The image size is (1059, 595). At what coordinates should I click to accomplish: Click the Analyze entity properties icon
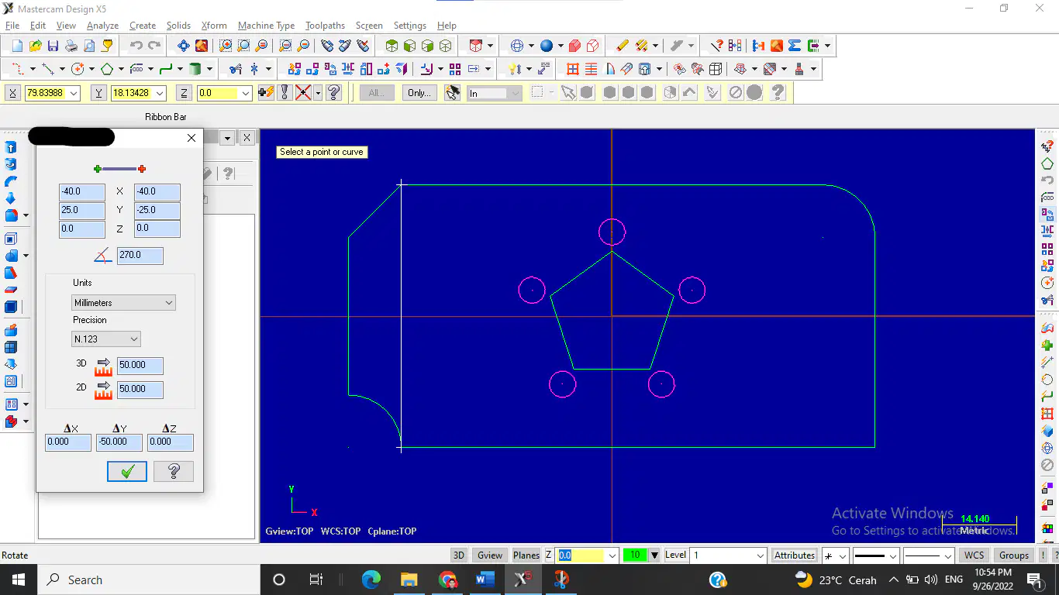click(x=718, y=46)
